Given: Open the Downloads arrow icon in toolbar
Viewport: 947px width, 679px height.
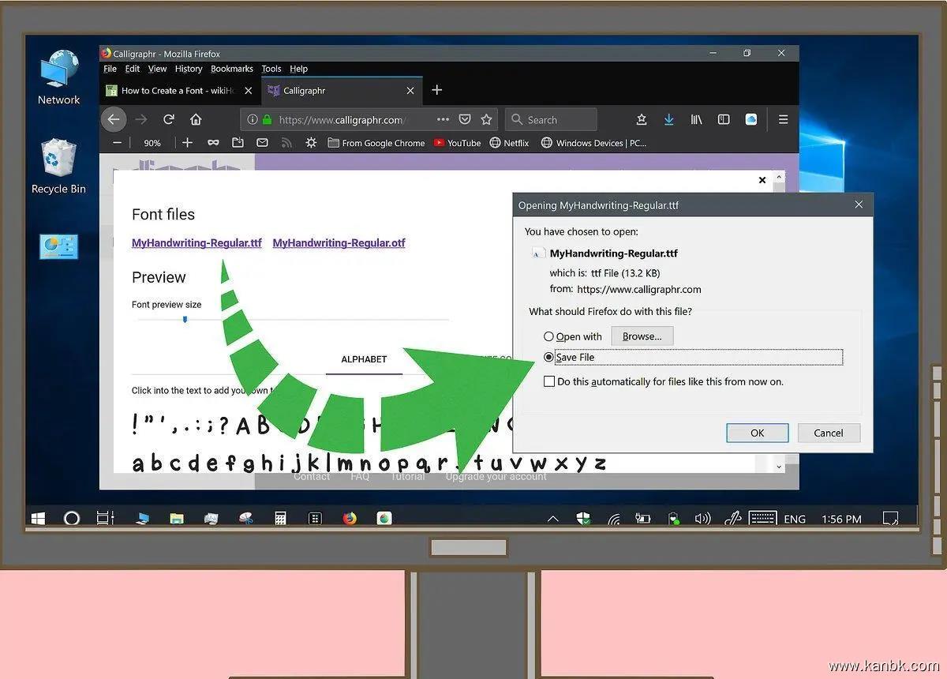Looking at the screenshot, I should pos(668,119).
